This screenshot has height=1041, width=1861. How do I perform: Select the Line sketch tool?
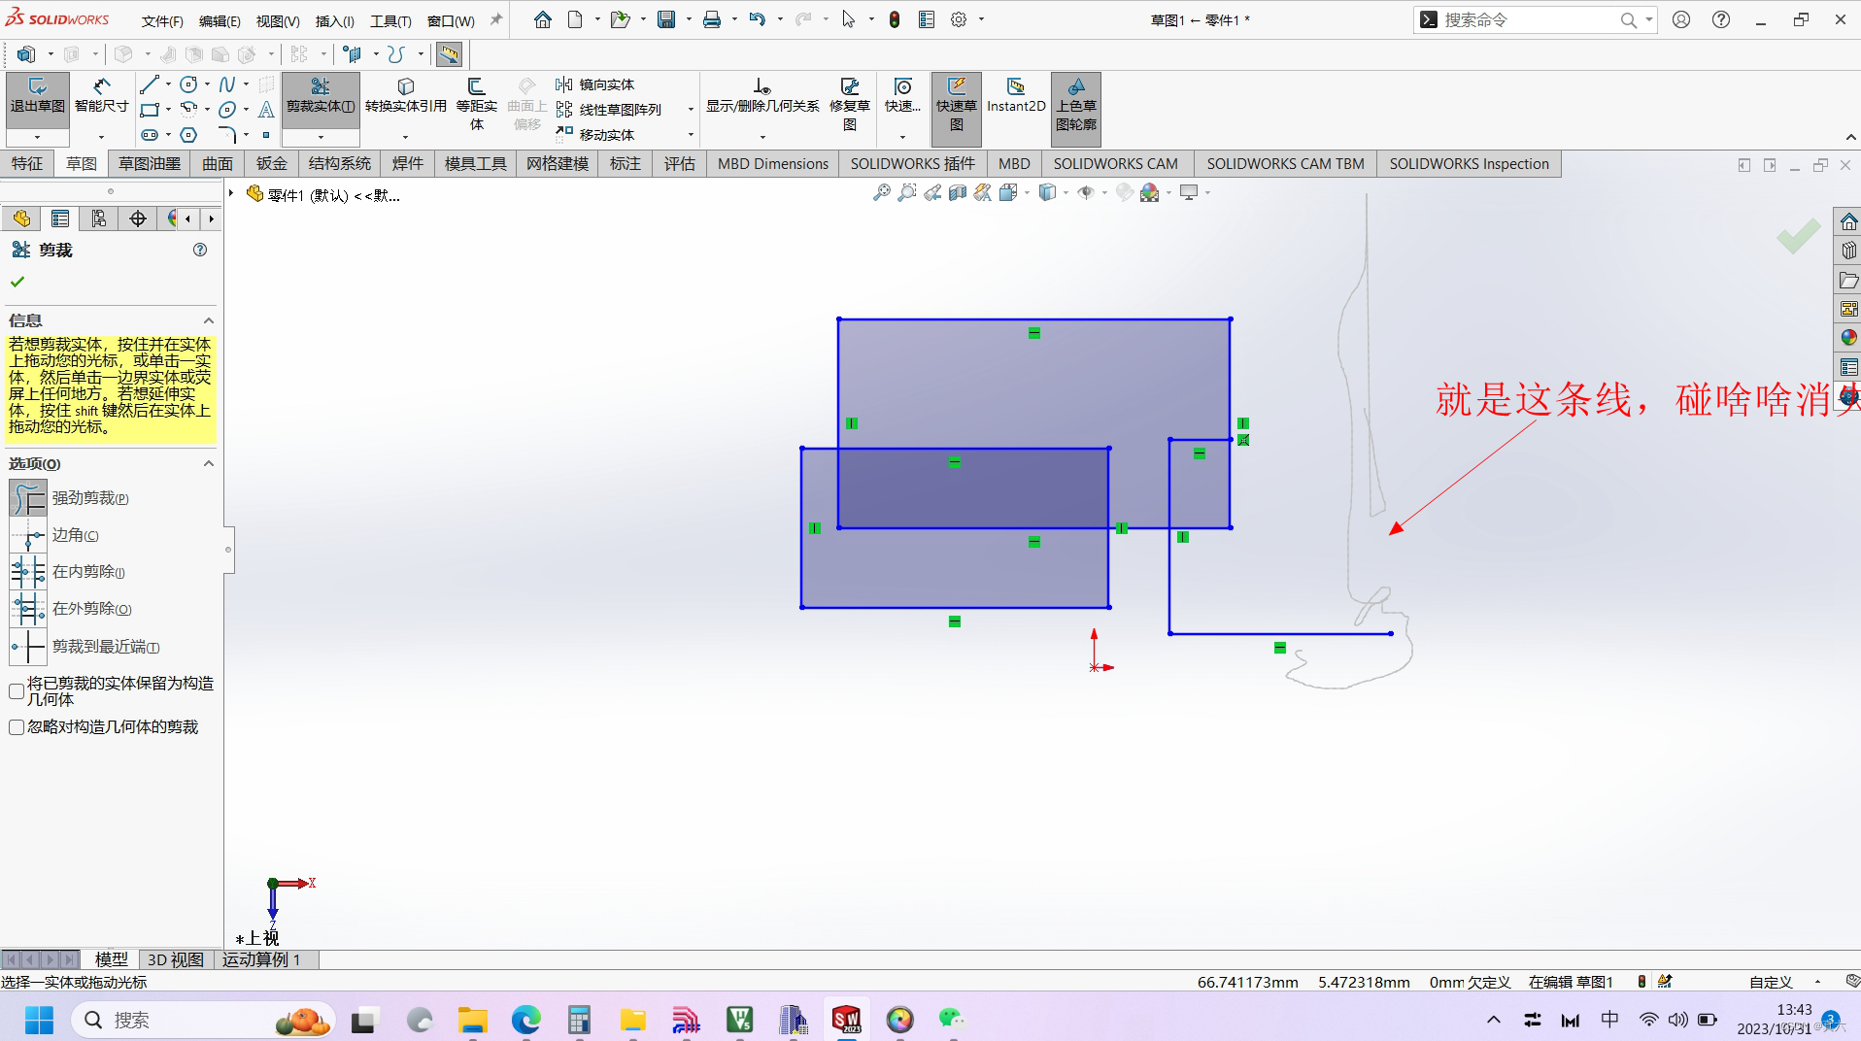pos(149,84)
